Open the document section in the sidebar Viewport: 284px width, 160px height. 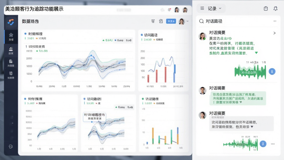point(11,63)
